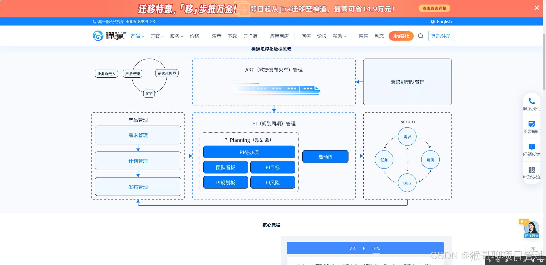The height and width of the screenshot is (265, 546).
Task: Click the 禅道规模化敏捷流程 heading
Action: pos(271,49)
